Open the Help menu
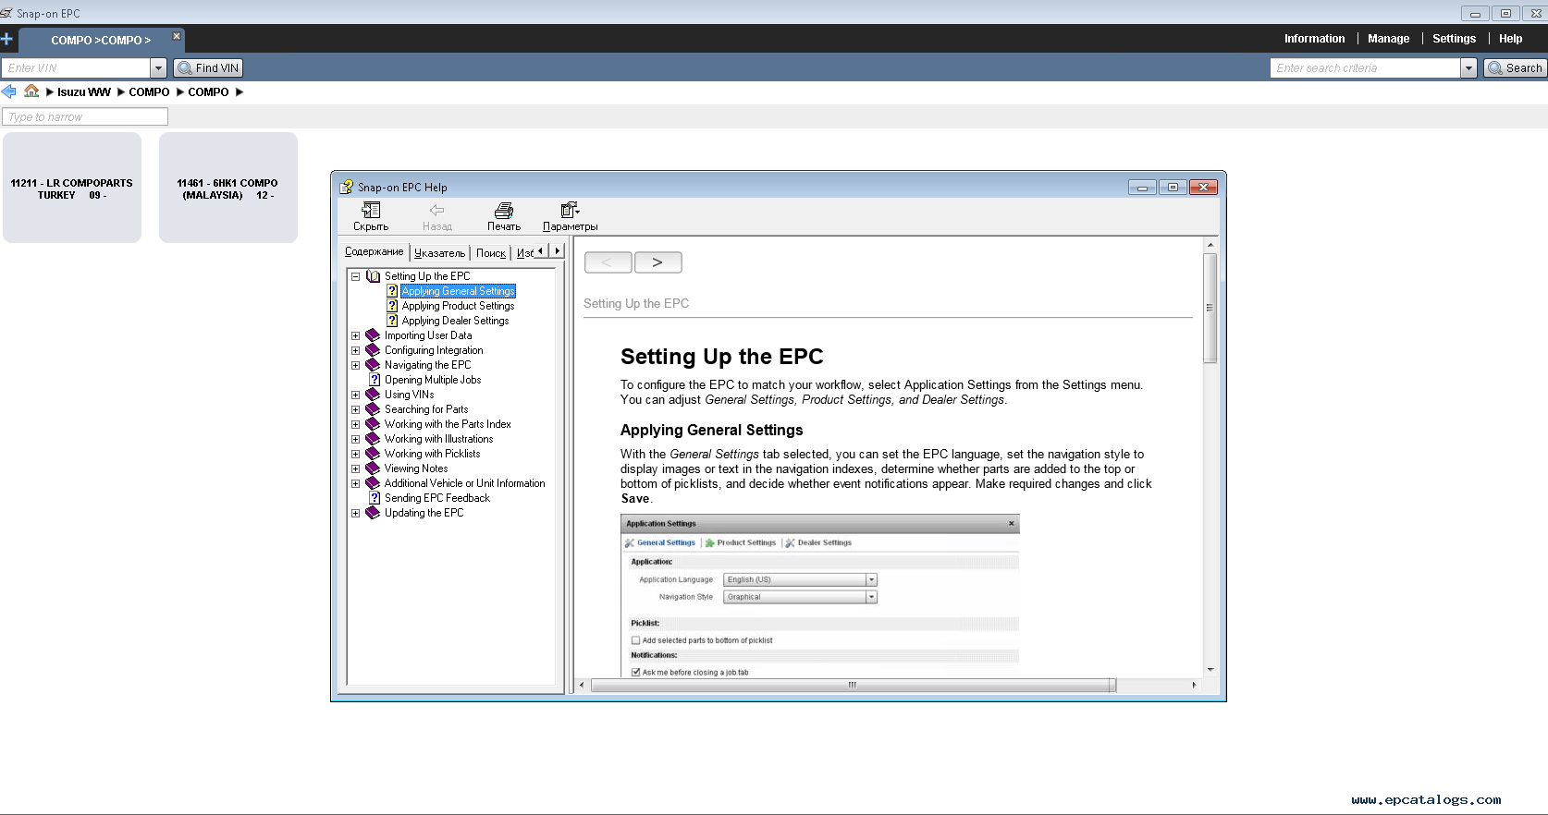Image resolution: width=1548 pixels, height=815 pixels. 1510,39
